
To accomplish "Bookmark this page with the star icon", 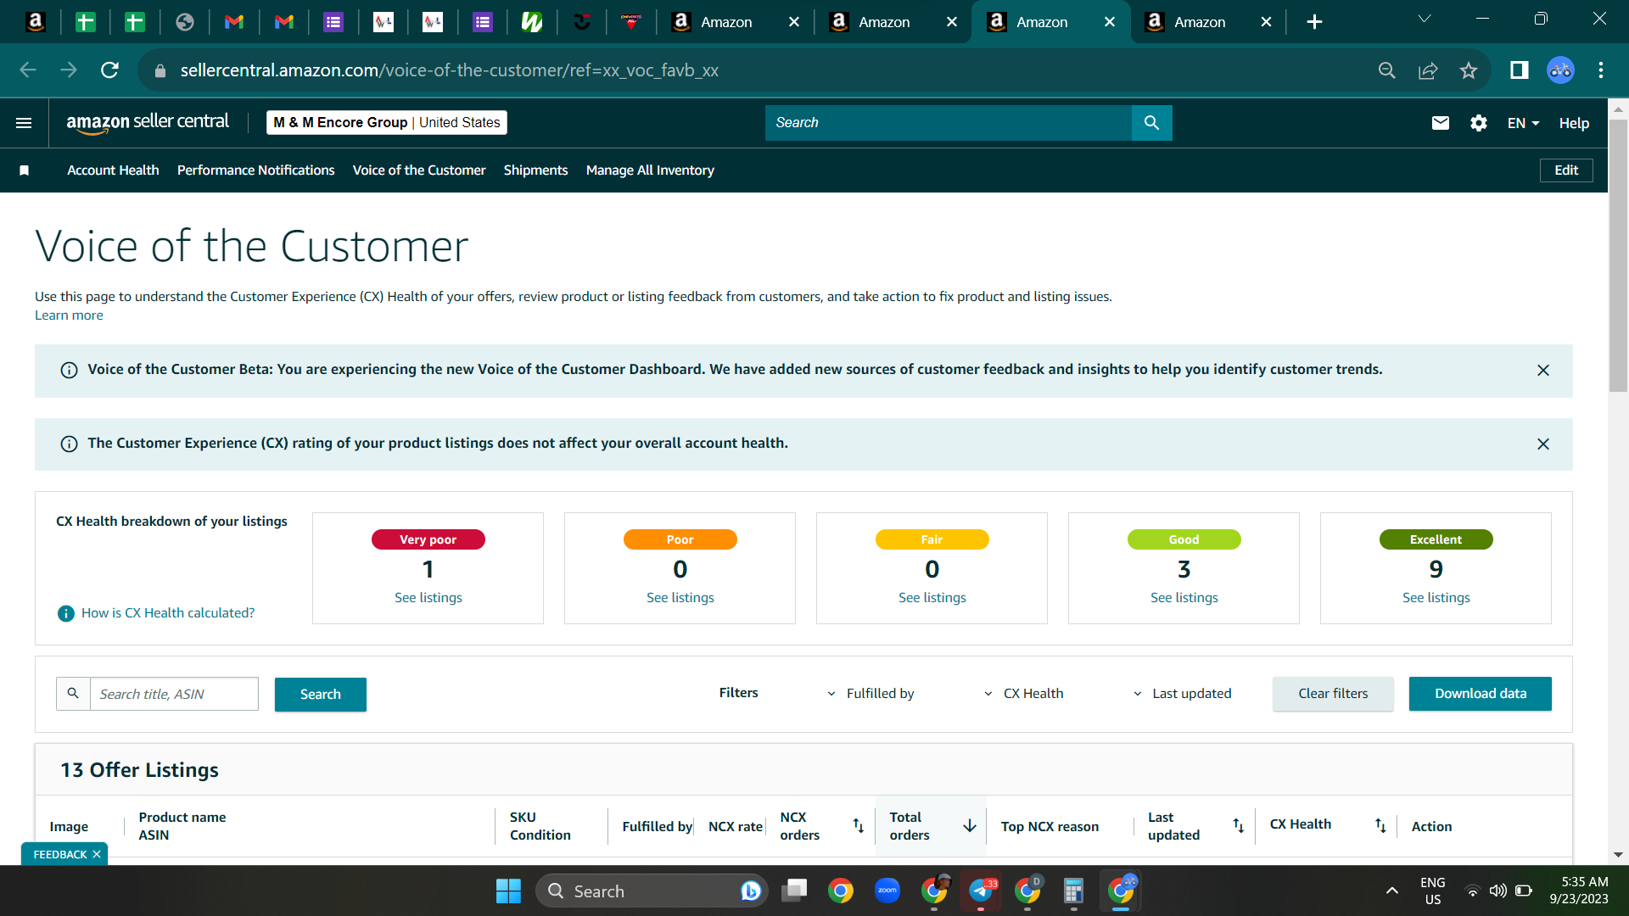I will (x=1469, y=70).
